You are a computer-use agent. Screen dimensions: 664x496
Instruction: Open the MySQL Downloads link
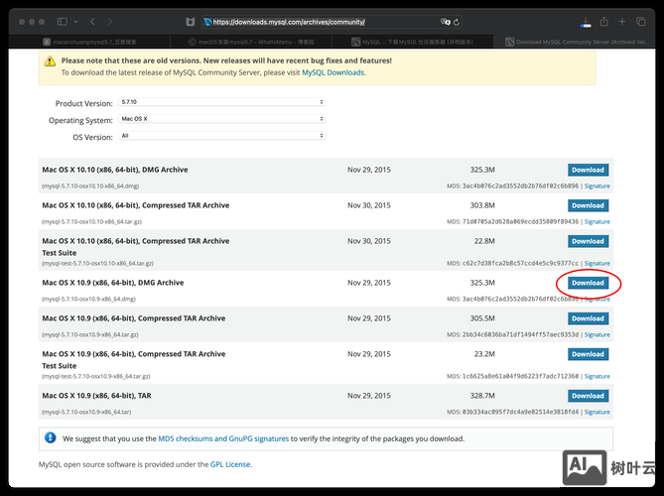pos(333,72)
